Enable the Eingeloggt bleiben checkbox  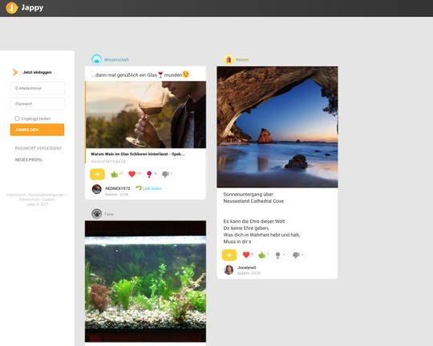point(17,119)
